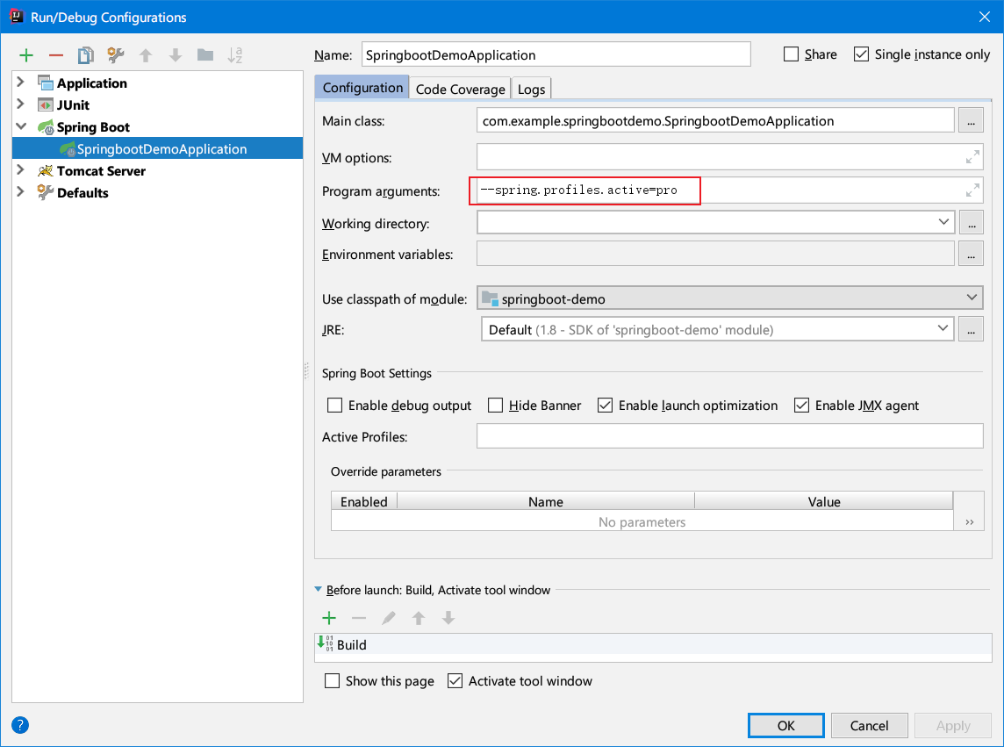Screen dimensions: 1004x747
Task: Add a Before launch task
Action: pyautogui.click(x=329, y=618)
